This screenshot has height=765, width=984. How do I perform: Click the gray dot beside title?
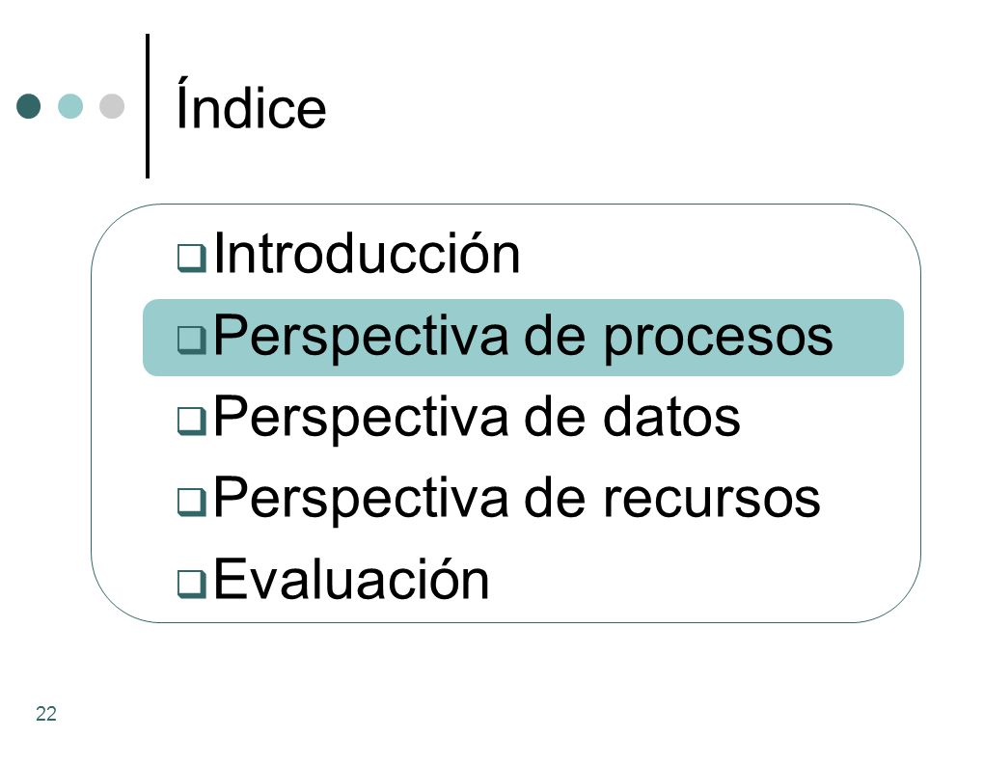click(112, 106)
